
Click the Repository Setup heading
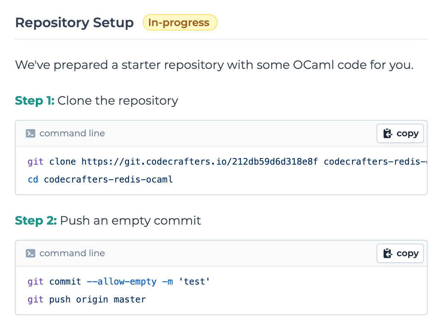[74, 22]
